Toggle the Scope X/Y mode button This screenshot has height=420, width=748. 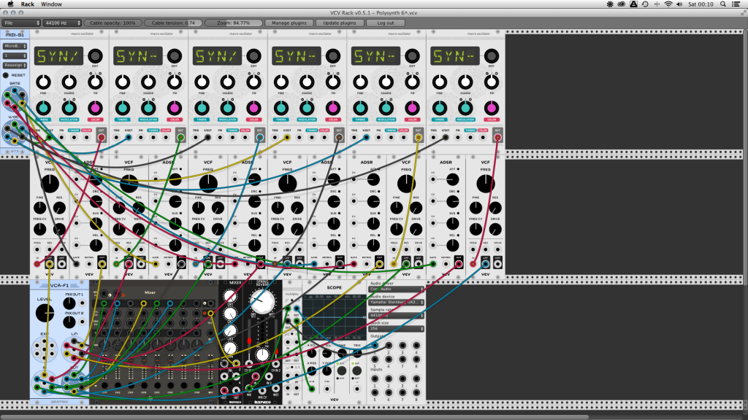click(342, 370)
